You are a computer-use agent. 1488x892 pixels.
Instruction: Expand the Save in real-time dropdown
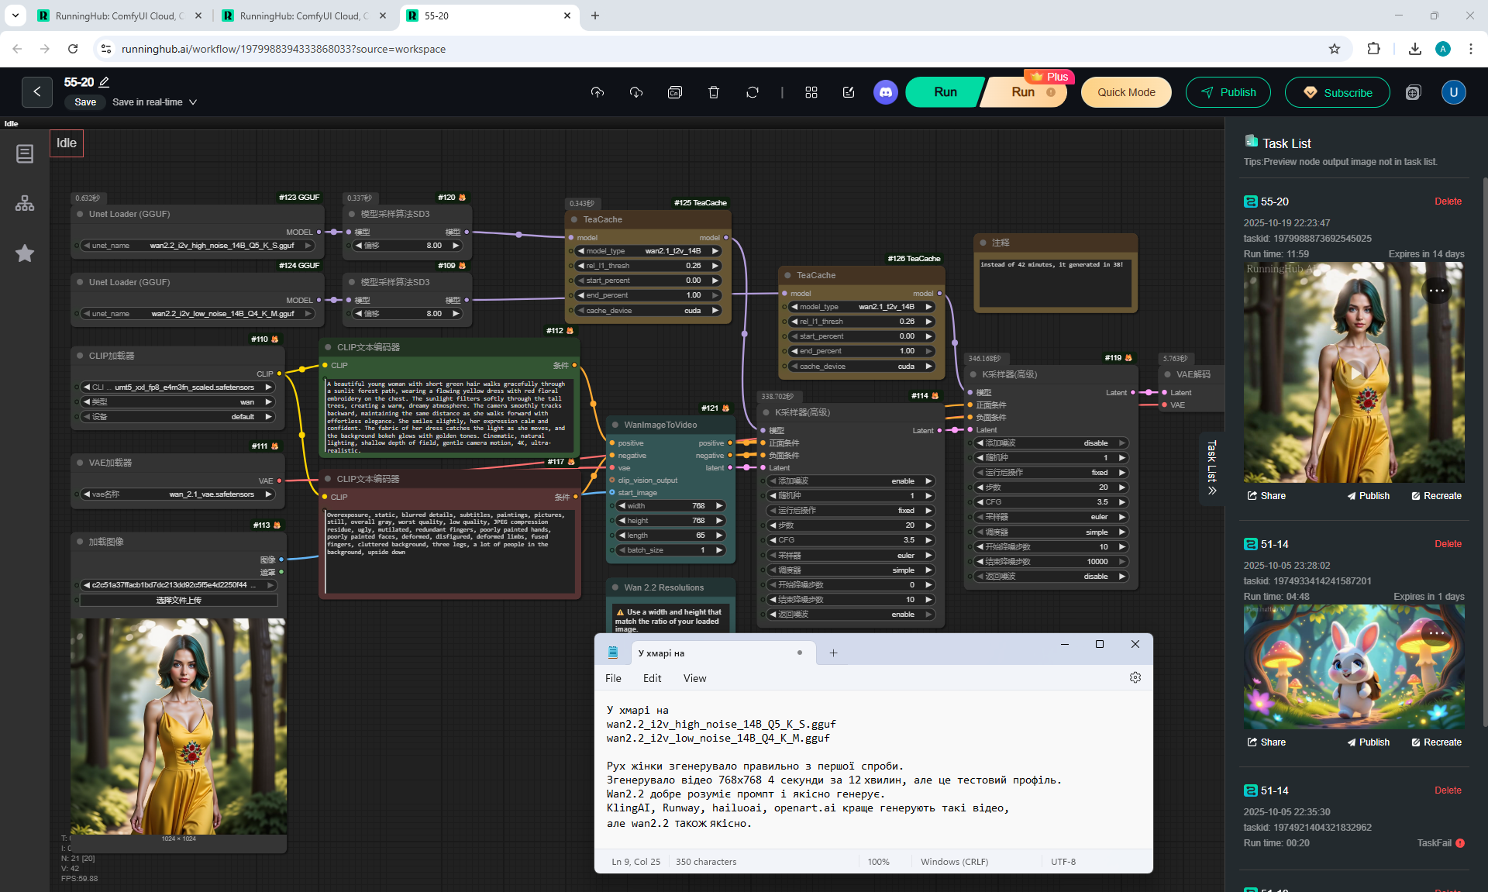[193, 102]
